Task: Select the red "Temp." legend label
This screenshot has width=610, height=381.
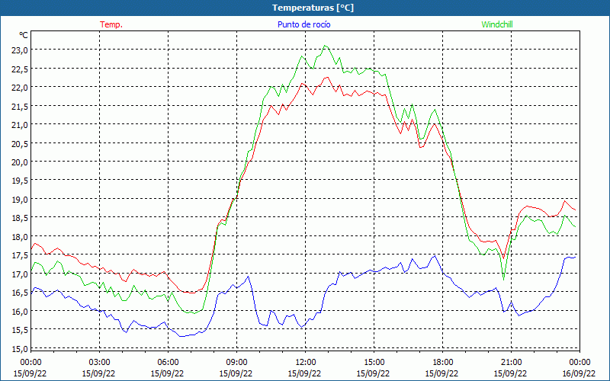Action: point(111,24)
